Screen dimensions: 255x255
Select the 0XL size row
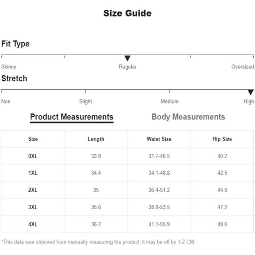click(x=127, y=156)
